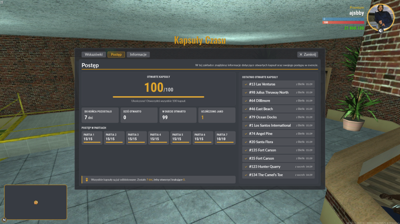Click the large 100 opened capsules count
Image resolution: width=400 pixels, height=224 pixels.
pyautogui.click(x=154, y=87)
